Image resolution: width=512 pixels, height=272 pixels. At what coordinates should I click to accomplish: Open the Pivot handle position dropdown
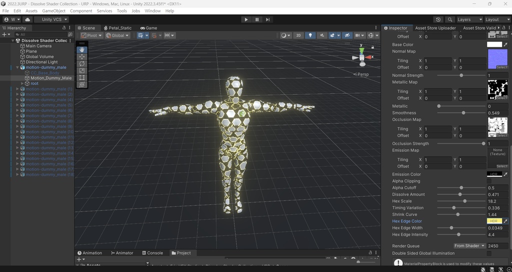click(91, 35)
